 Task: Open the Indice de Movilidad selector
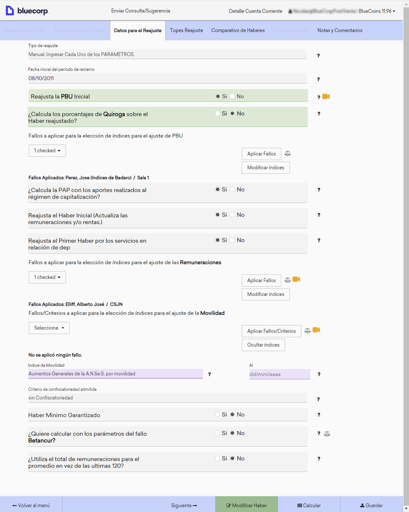116,374
